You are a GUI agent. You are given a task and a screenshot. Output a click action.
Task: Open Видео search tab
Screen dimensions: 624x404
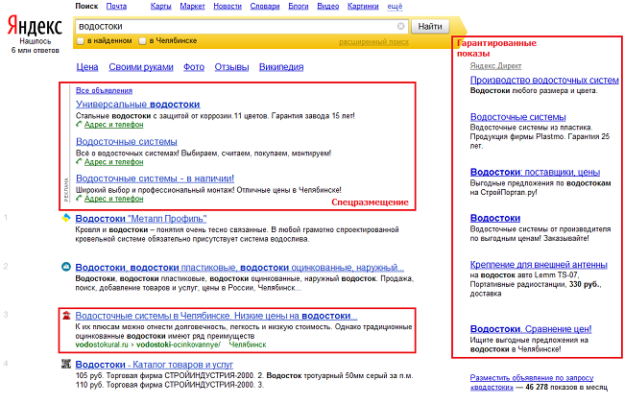click(328, 7)
